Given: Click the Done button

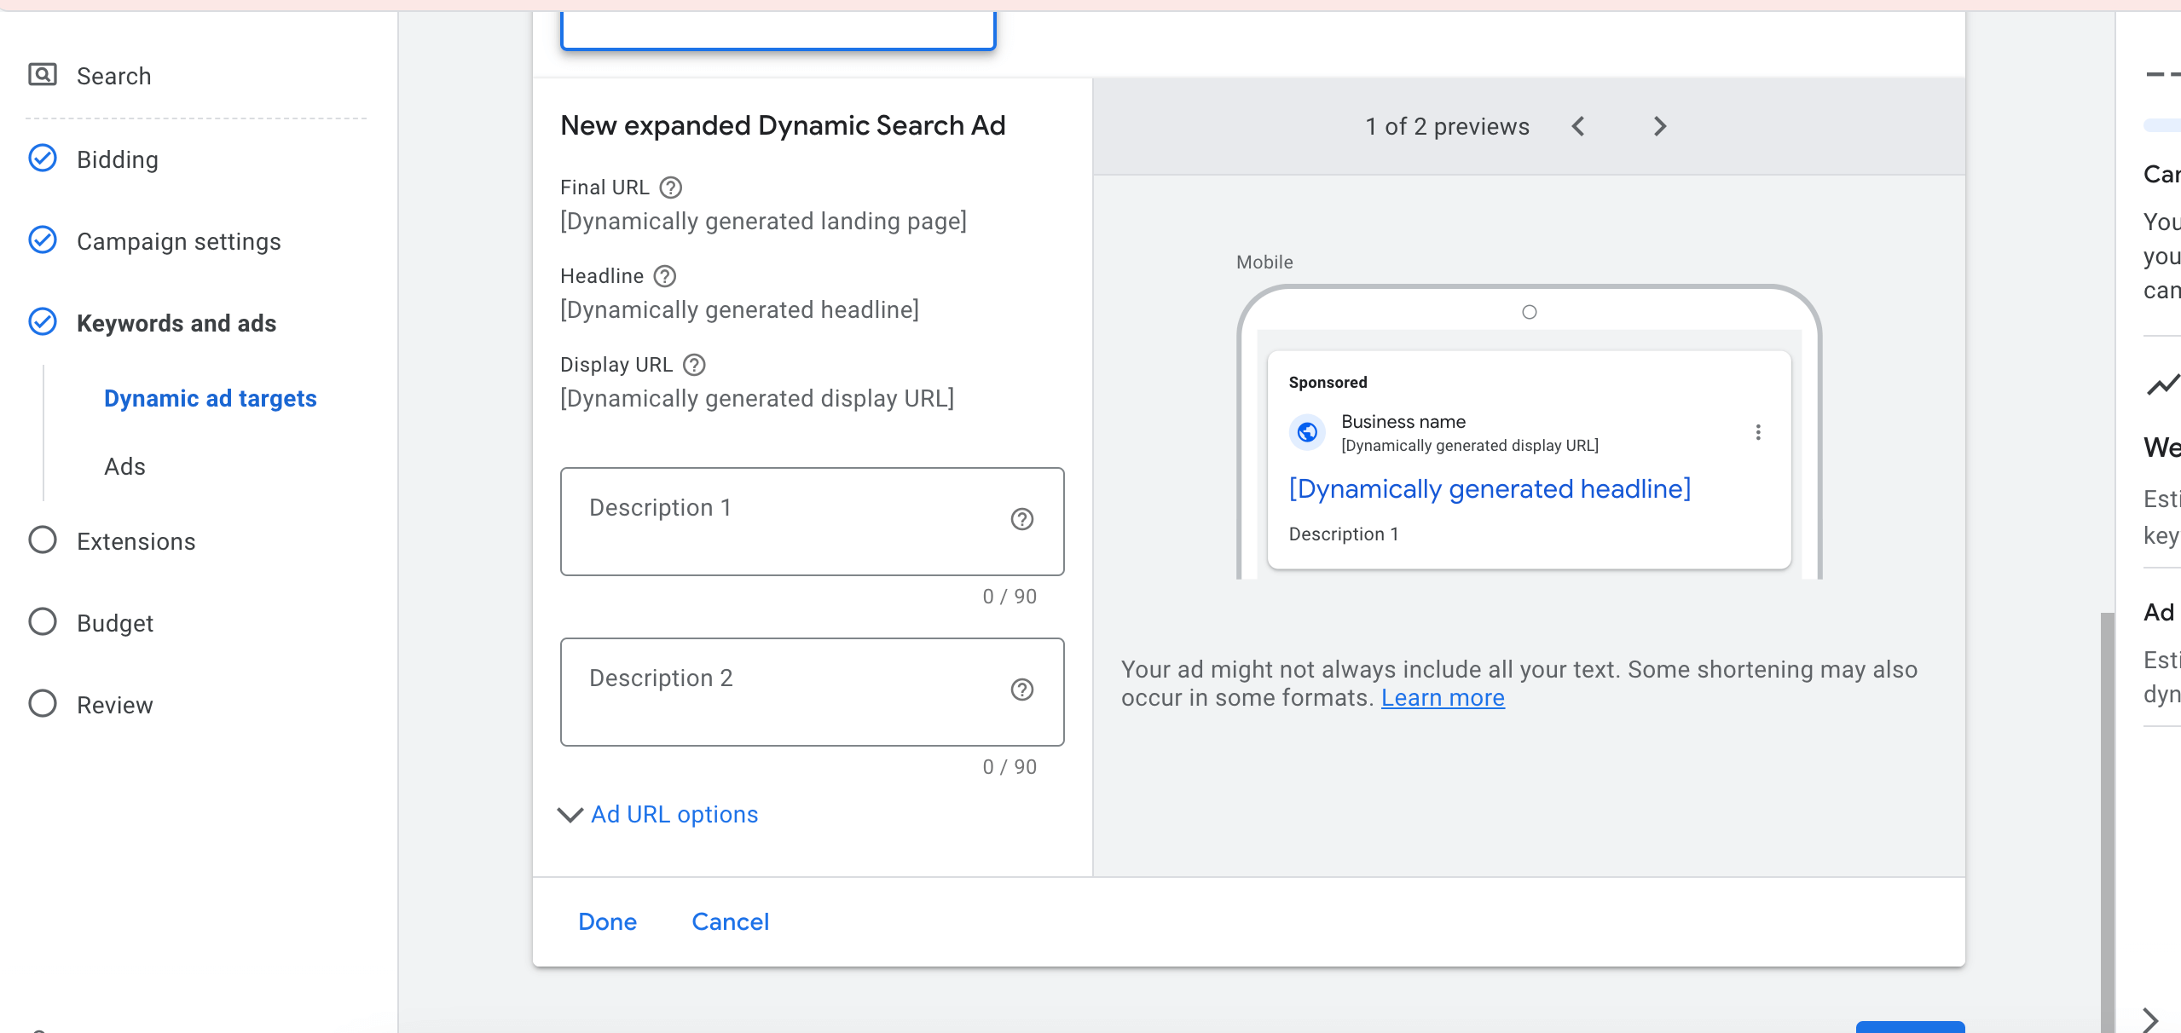Looking at the screenshot, I should (607, 921).
